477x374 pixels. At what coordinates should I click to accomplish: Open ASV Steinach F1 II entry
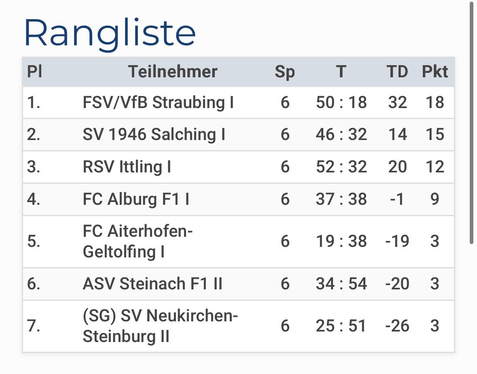tap(153, 284)
